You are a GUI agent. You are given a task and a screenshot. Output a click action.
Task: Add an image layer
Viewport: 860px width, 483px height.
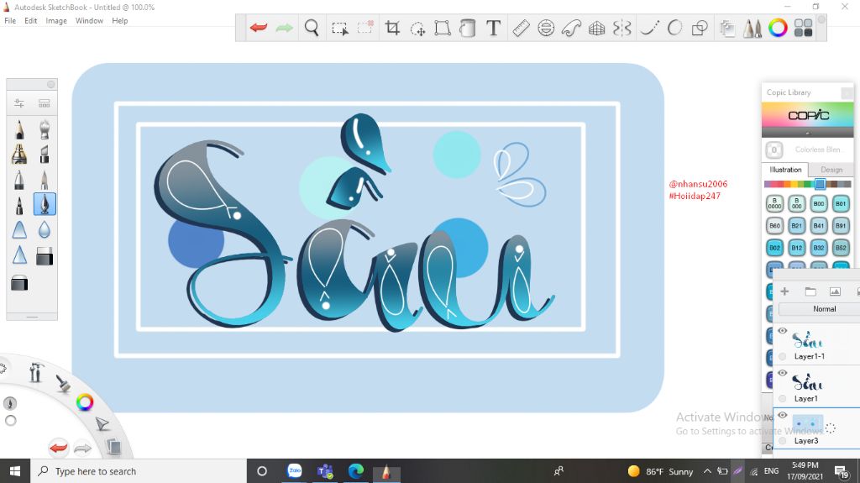835,291
